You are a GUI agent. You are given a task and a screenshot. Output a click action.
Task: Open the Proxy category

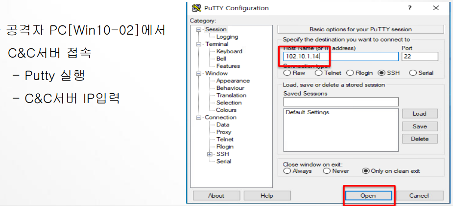[x=224, y=132]
